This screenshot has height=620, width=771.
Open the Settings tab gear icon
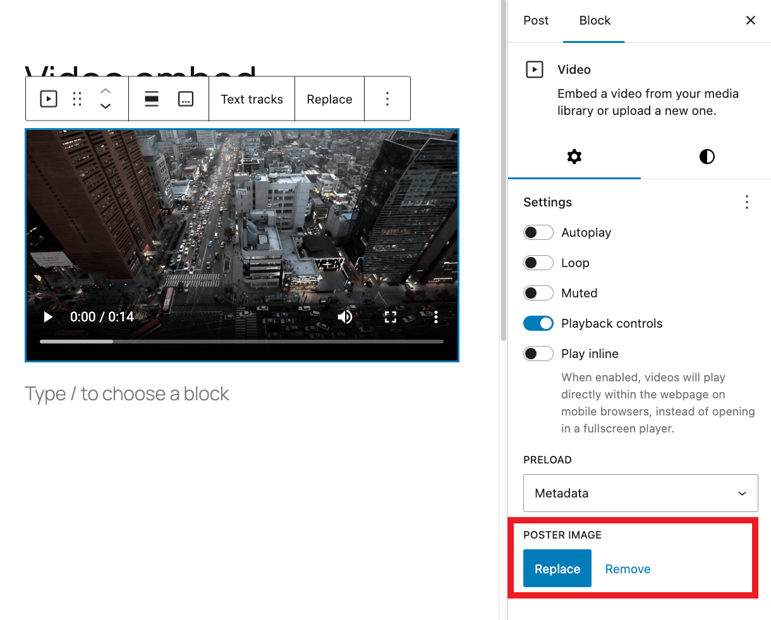click(x=574, y=157)
